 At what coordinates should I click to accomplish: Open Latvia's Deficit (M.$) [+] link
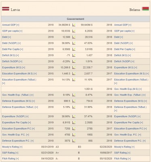point(11,55)
